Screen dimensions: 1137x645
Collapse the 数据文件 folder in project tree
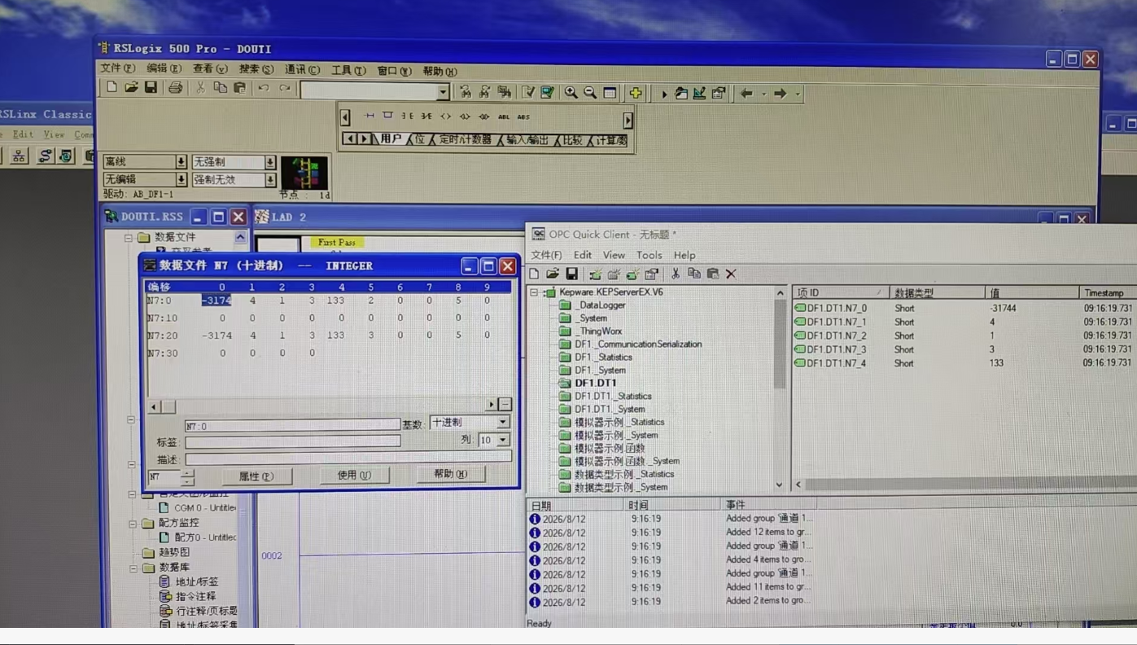point(128,238)
